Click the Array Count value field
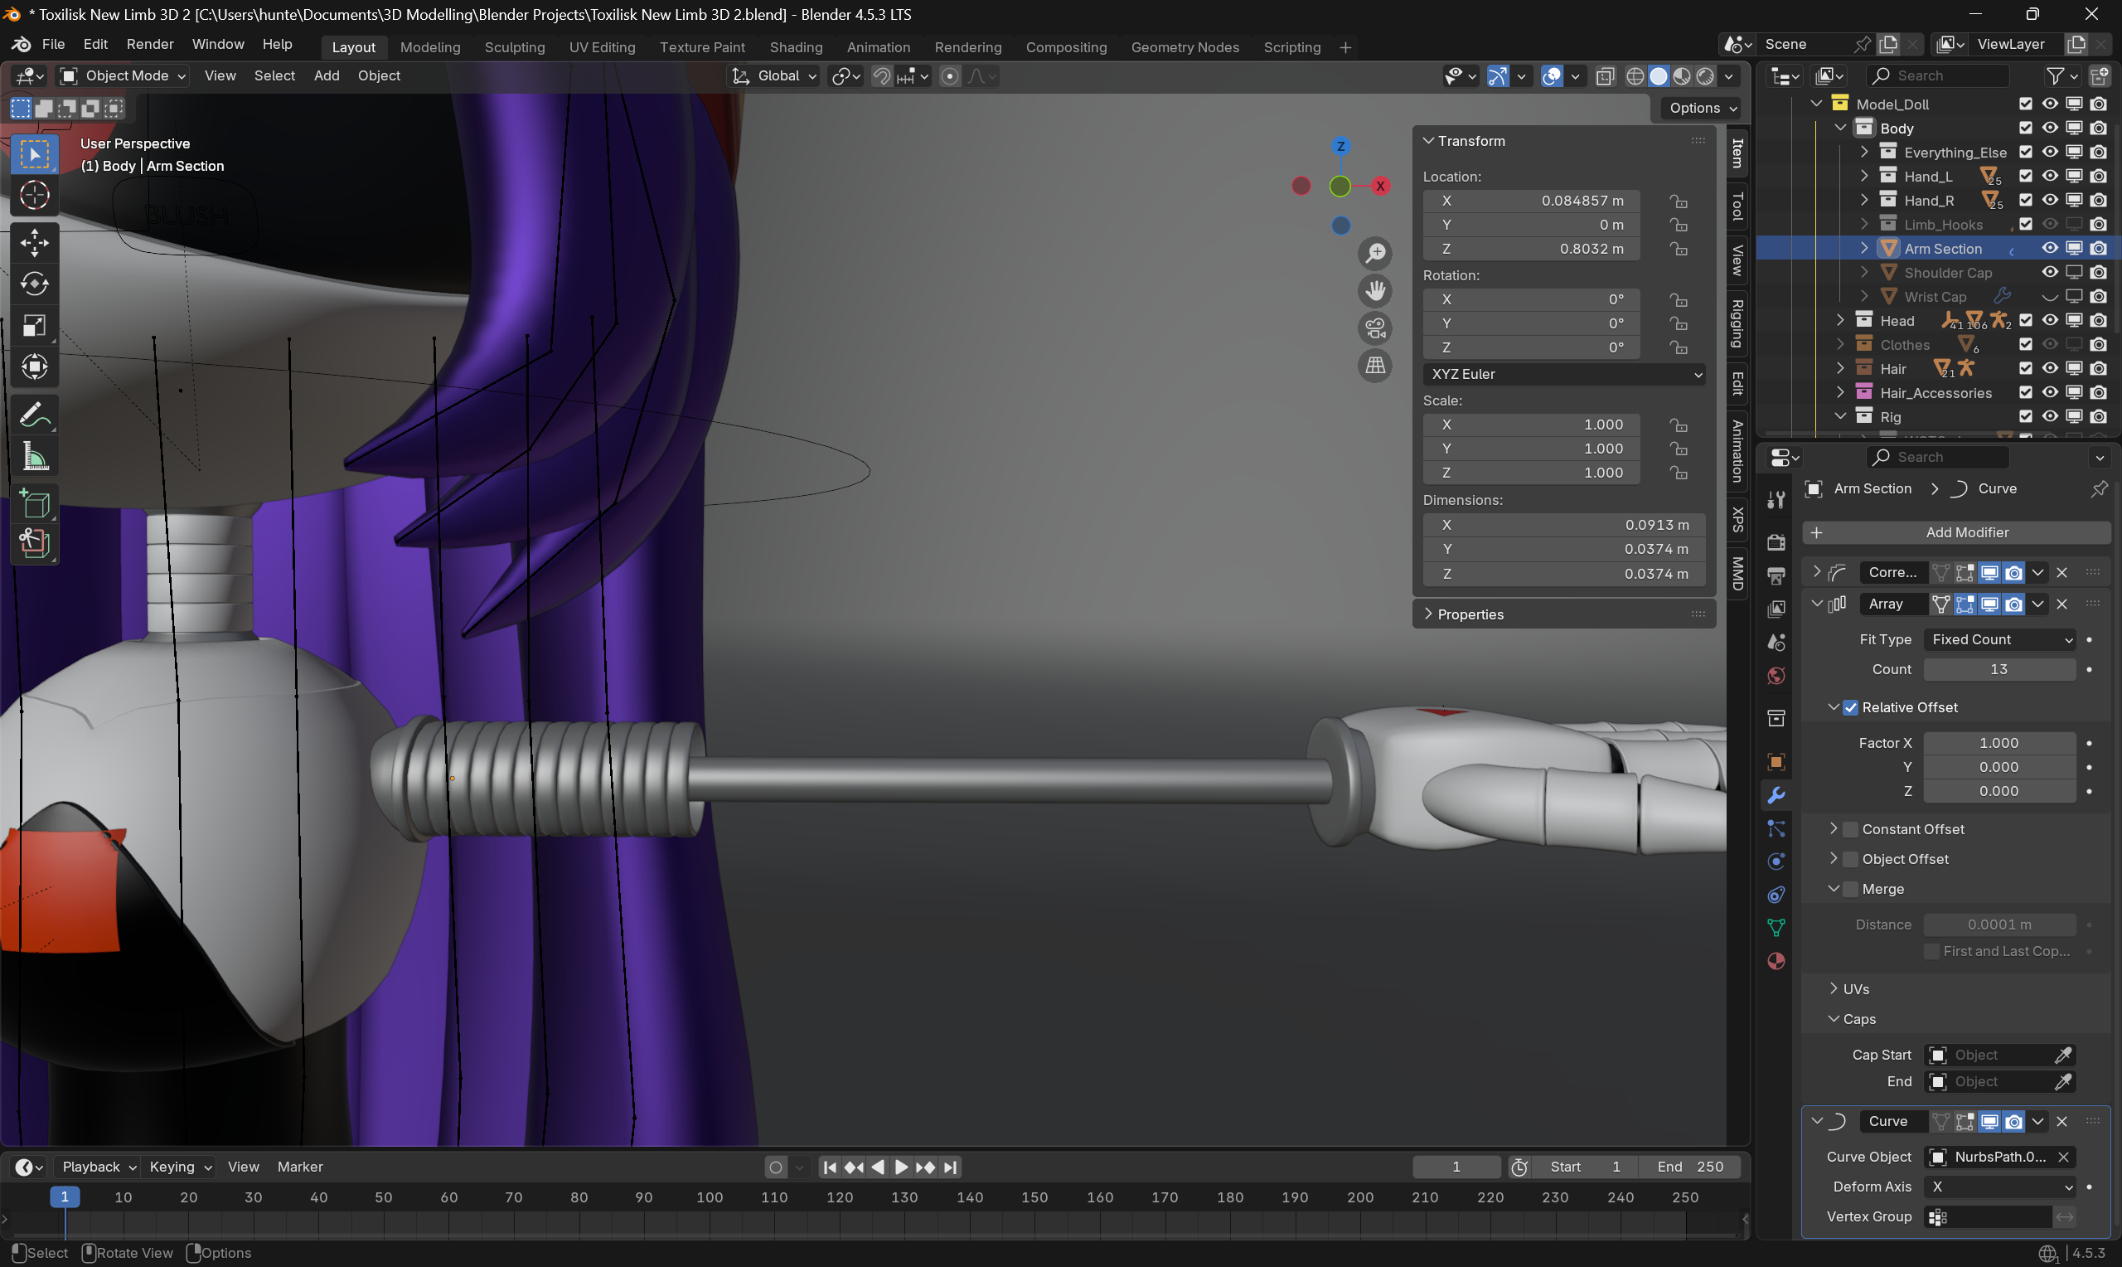 [1998, 669]
